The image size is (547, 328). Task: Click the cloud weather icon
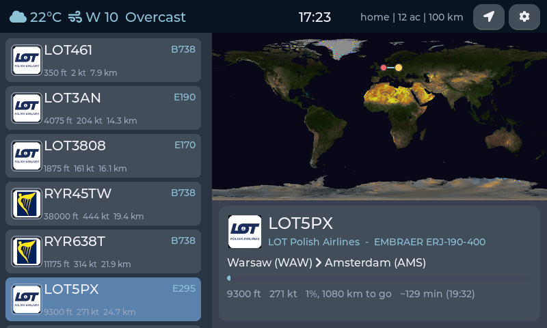(x=18, y=17)
